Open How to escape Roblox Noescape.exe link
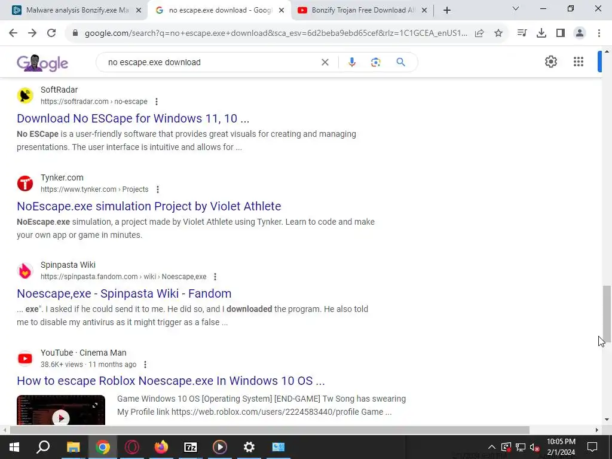The image size is (612, 459). [170, 381]
